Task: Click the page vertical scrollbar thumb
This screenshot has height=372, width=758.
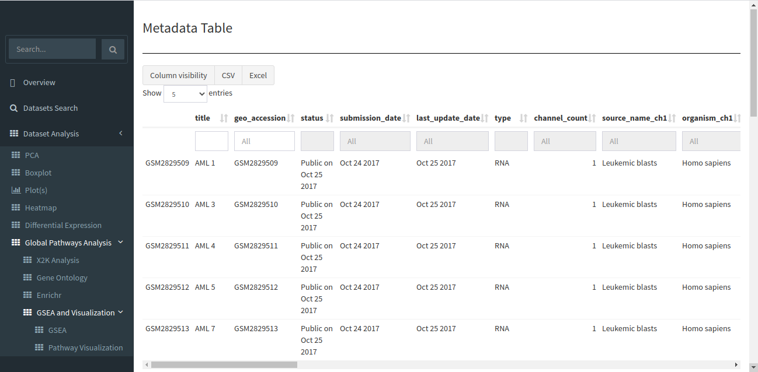Action: pos(753,64)
